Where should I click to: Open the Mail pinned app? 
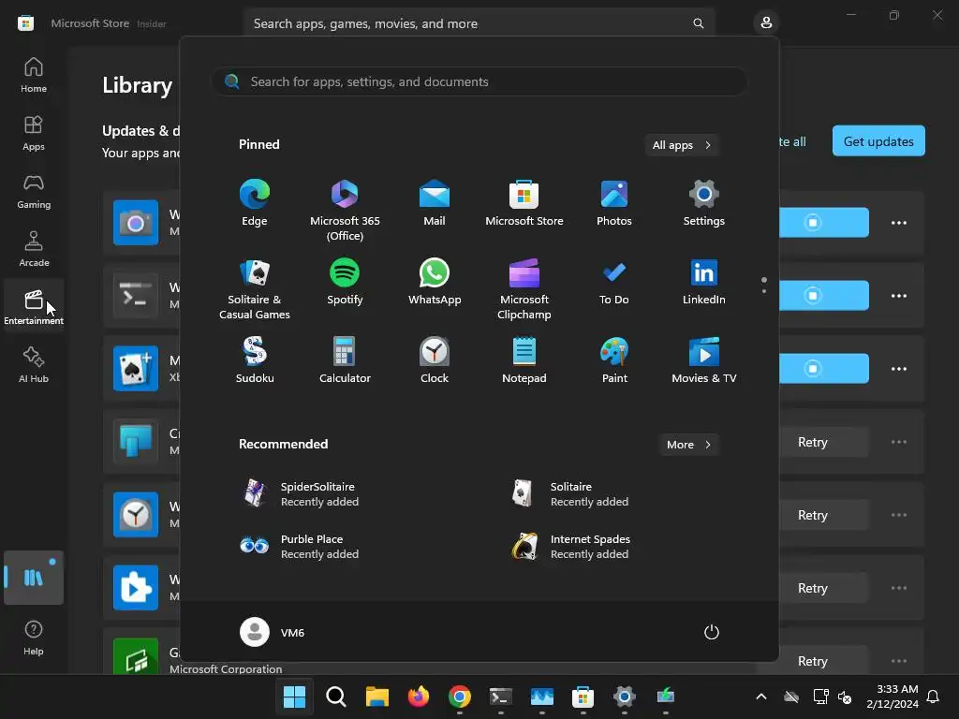point(435,203)
